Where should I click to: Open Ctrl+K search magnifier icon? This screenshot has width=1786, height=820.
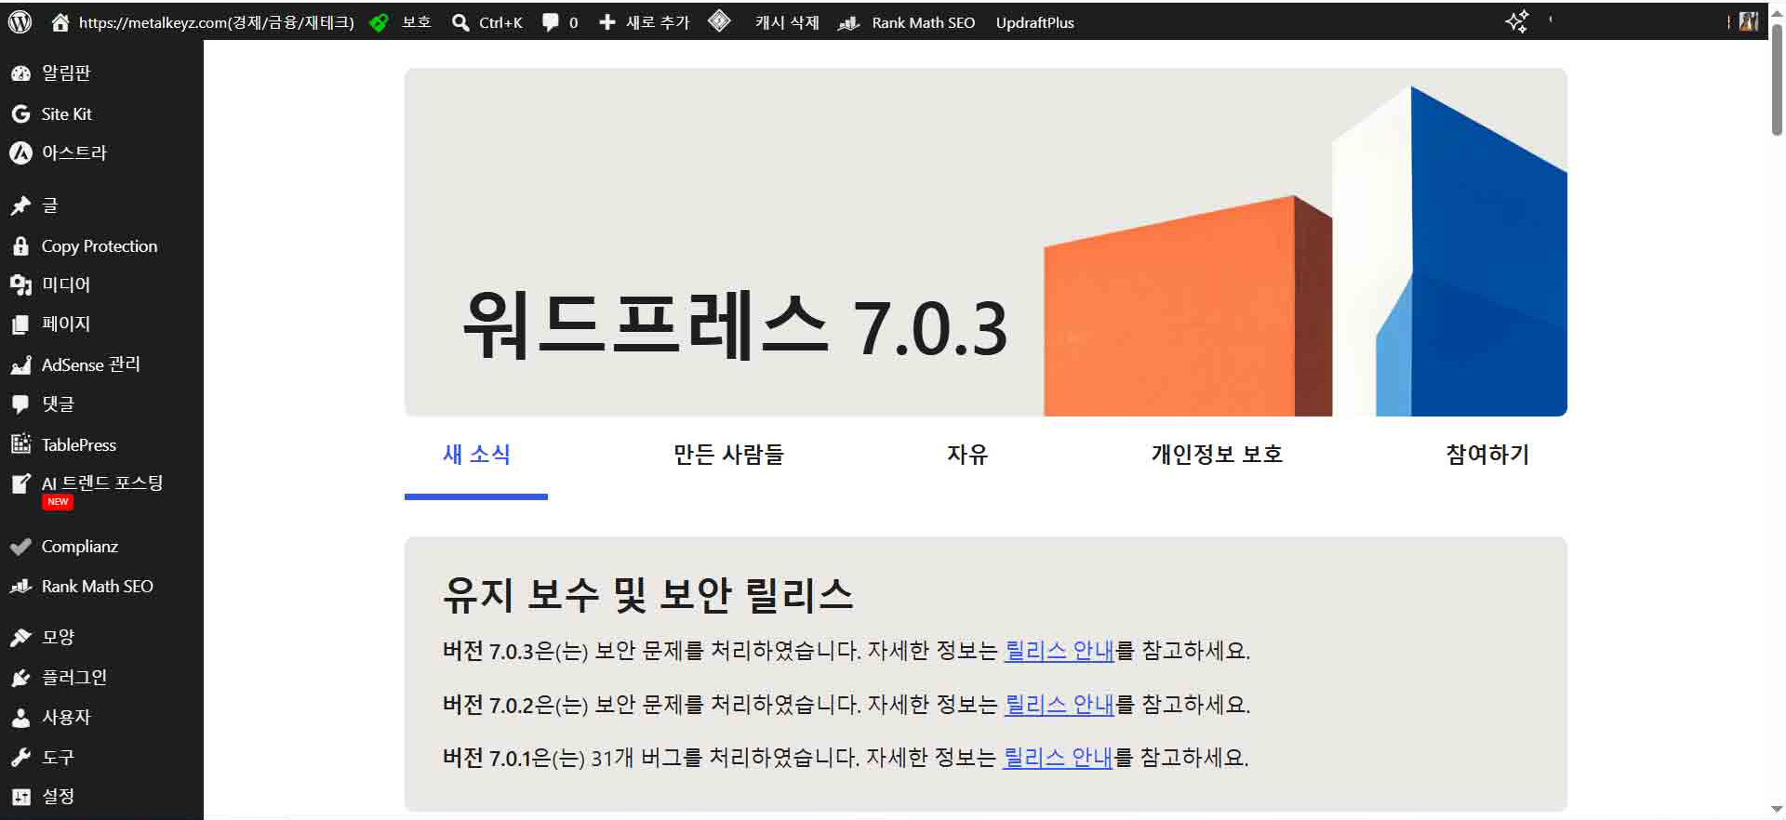pyautogui.click(x=460, y=22)
